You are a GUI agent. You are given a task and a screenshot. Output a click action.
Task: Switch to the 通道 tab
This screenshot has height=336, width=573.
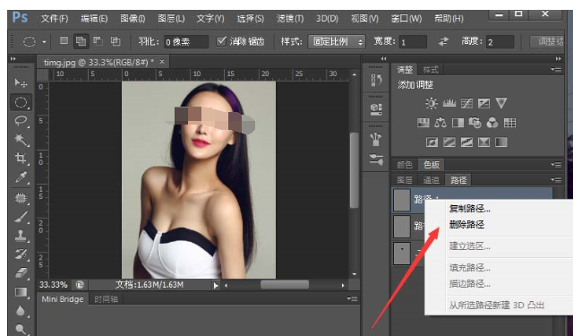click(432, 180)
